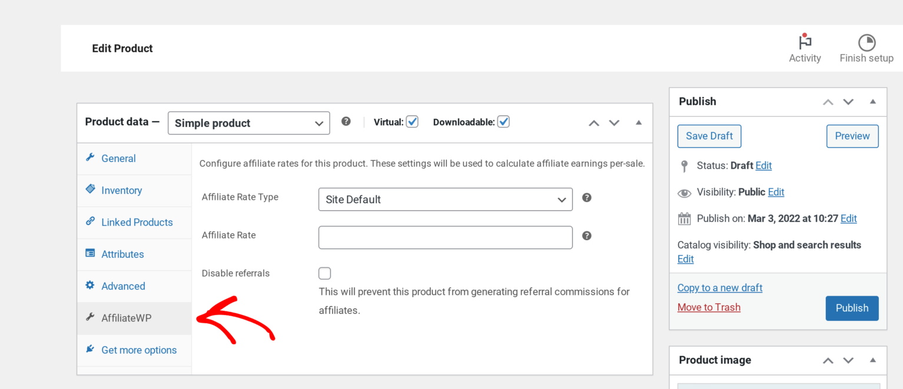This screenshot has width=903, height=389.
Task: Click the Save Draft button
Action: (x=709, y=136)
